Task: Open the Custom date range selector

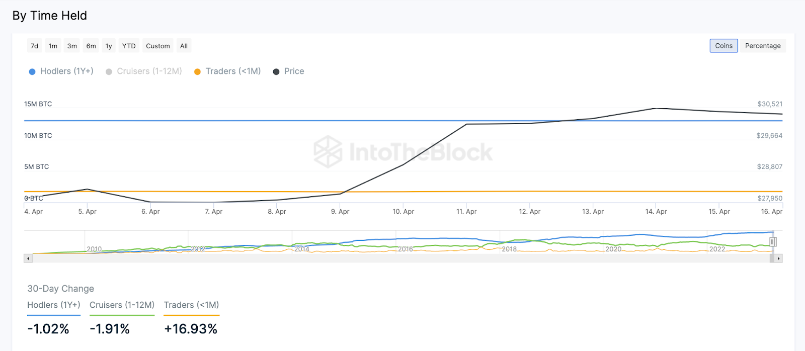Action: (x=158, y=46)
